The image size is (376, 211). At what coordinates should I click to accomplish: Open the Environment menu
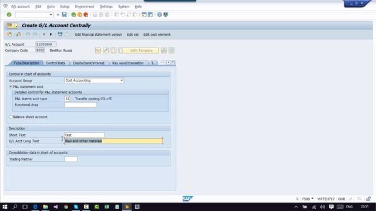85,6
